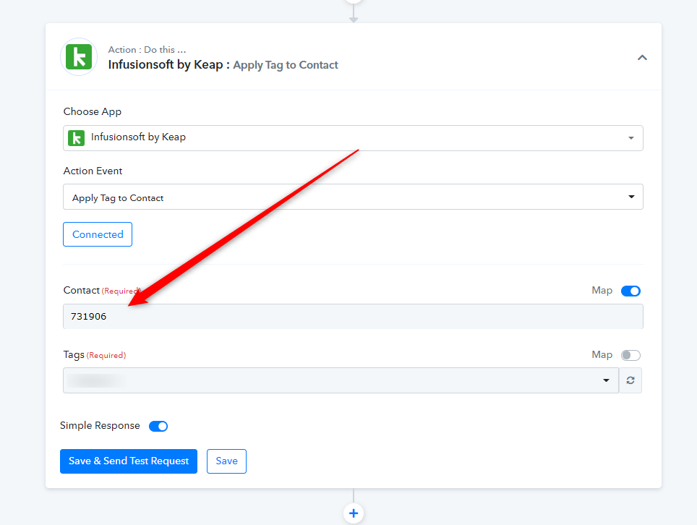Open the Tags dropdown
Image resolution: width=697 pixels, height=525 pixels.
[341, 380]
